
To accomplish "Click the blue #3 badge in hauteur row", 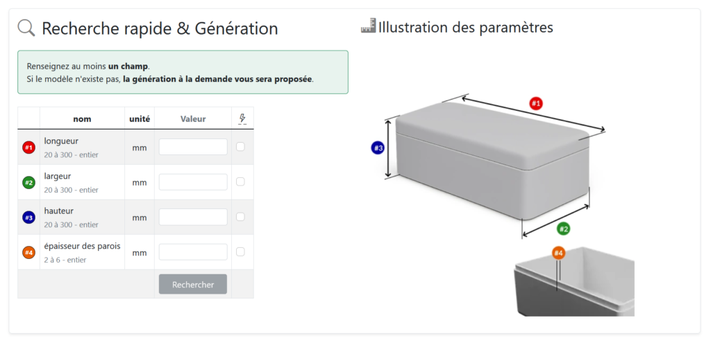I will point(28,217).
